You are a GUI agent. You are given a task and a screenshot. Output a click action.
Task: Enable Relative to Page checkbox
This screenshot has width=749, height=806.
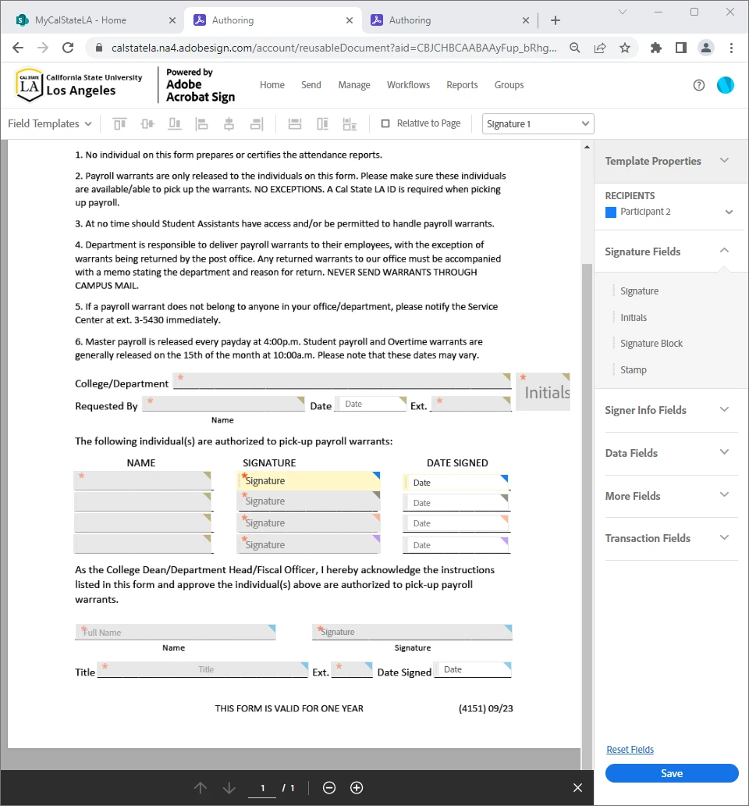[385, 123]
